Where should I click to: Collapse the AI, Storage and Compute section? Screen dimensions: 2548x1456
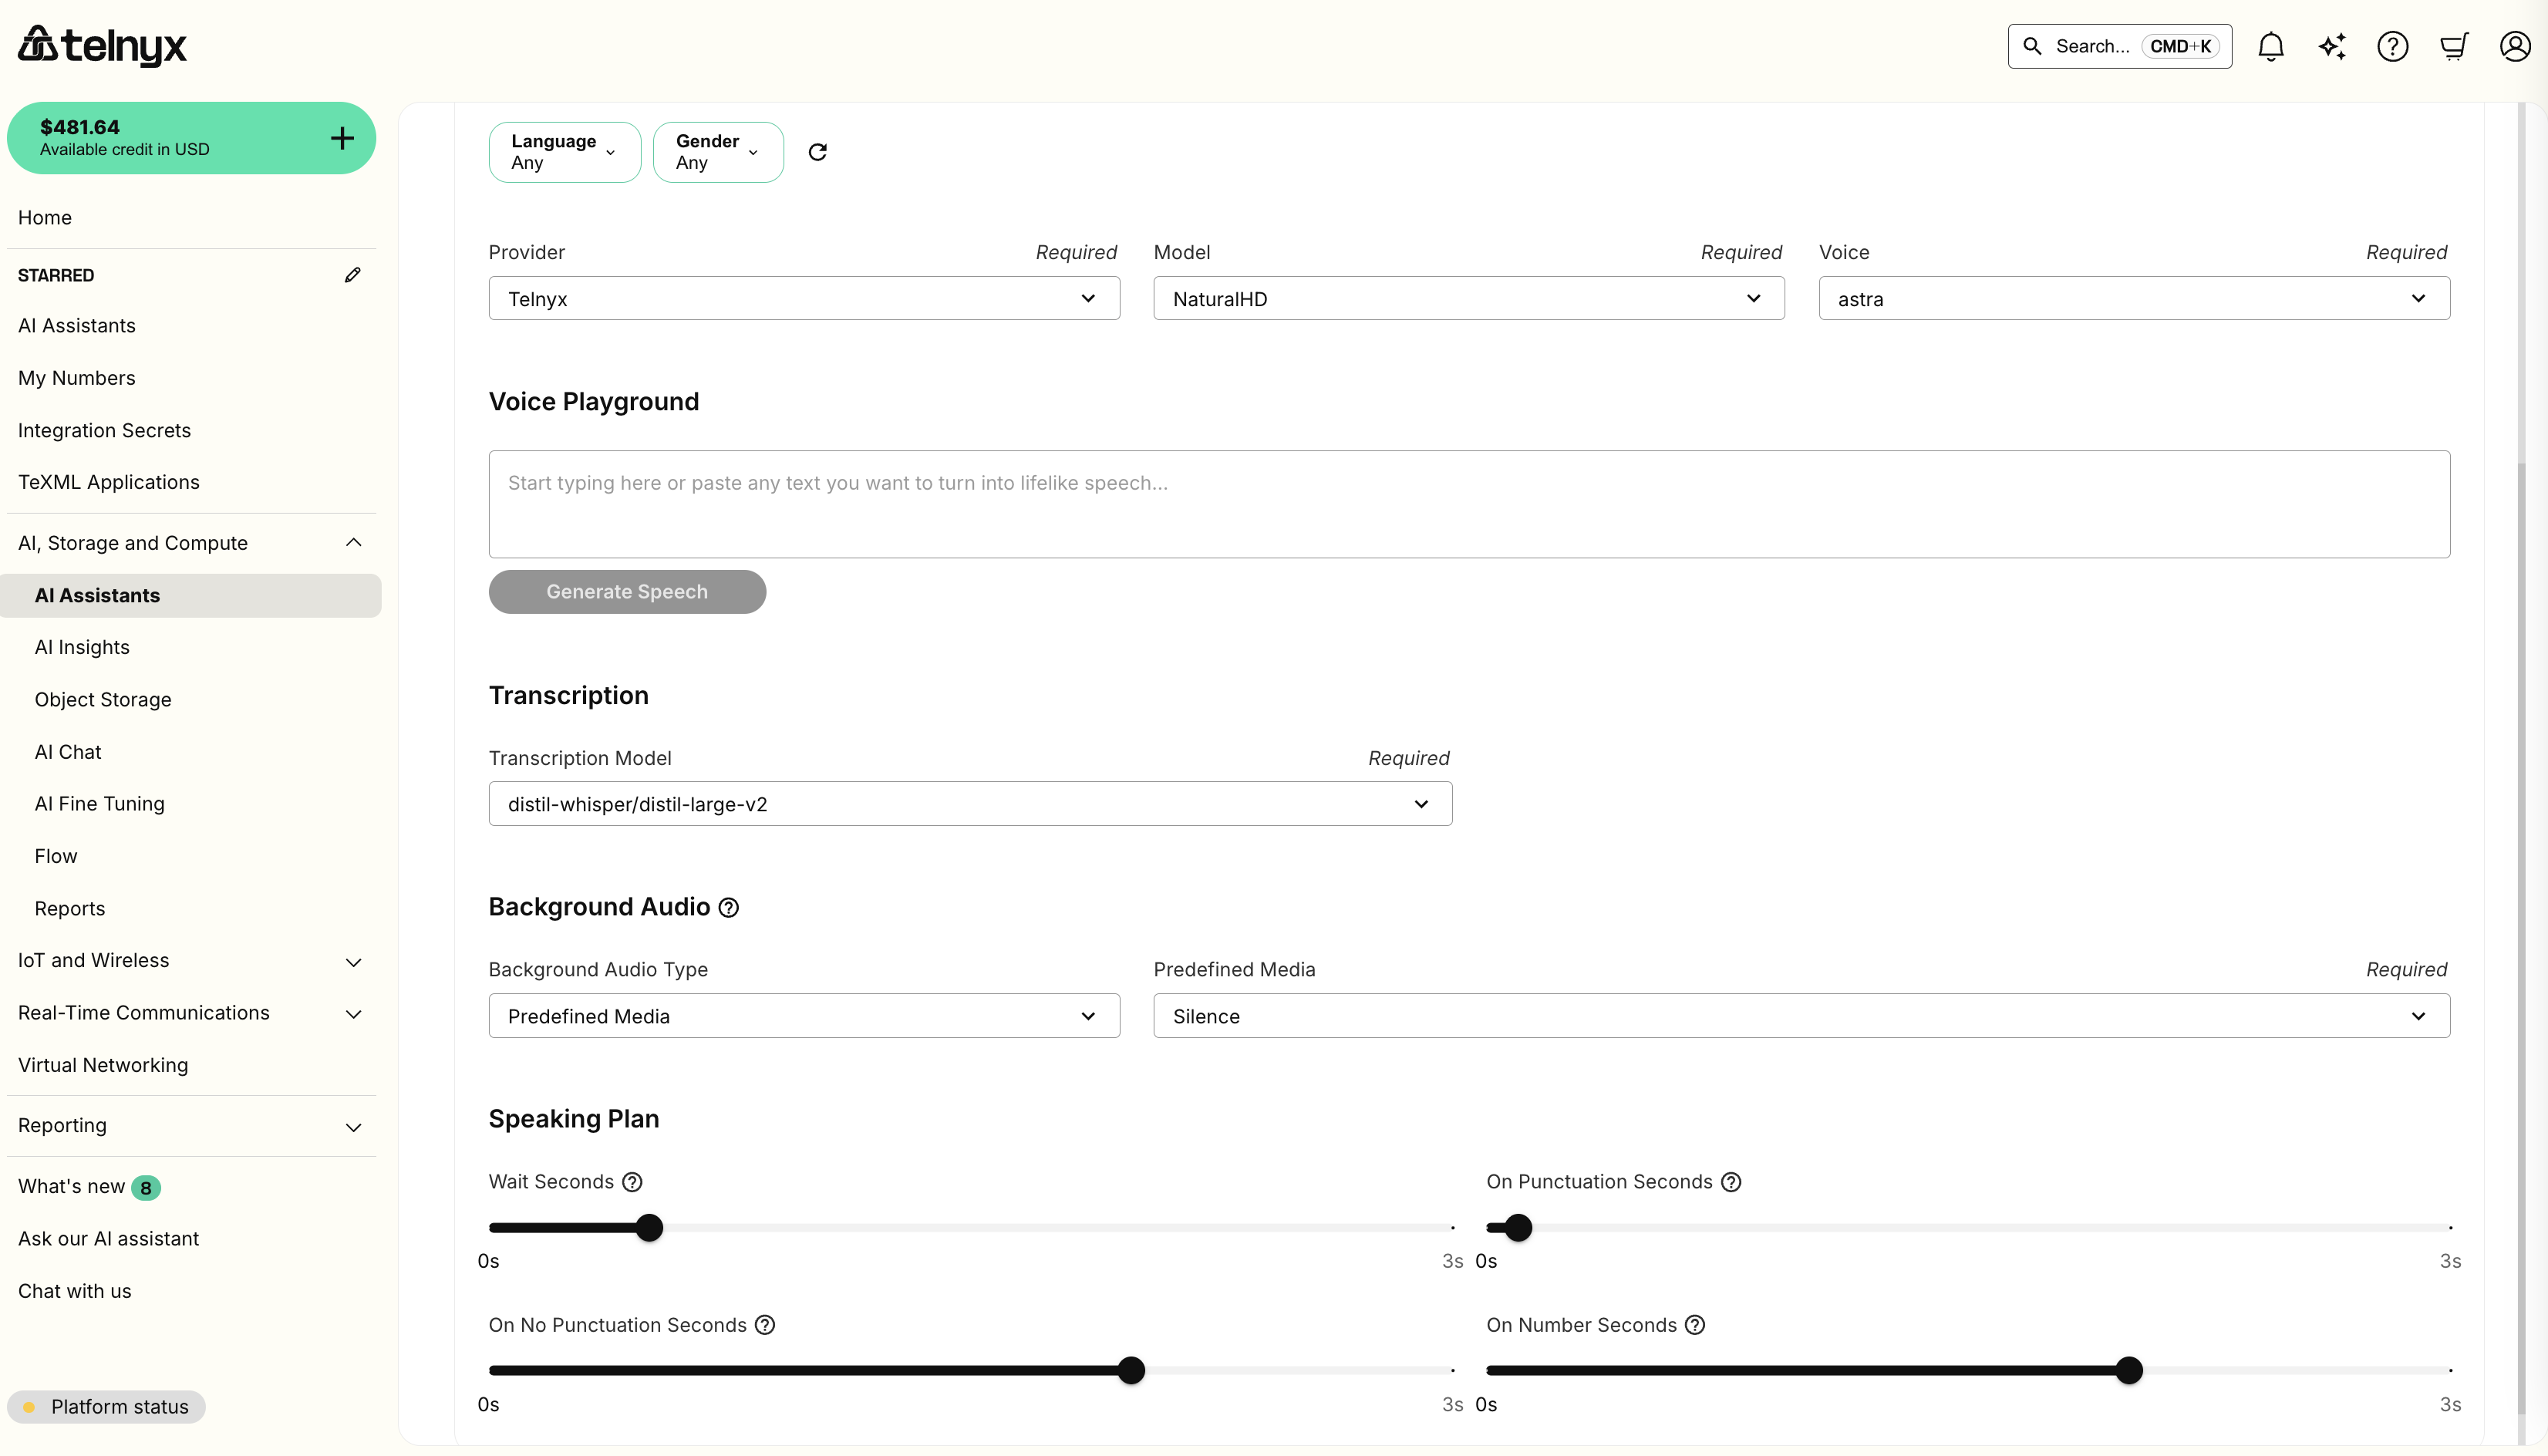point(352,542)
